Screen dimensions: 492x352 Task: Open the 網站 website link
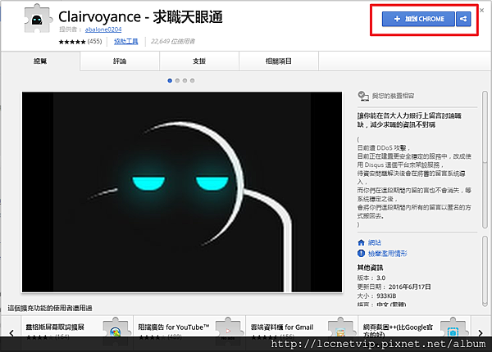tap(375, 242)
